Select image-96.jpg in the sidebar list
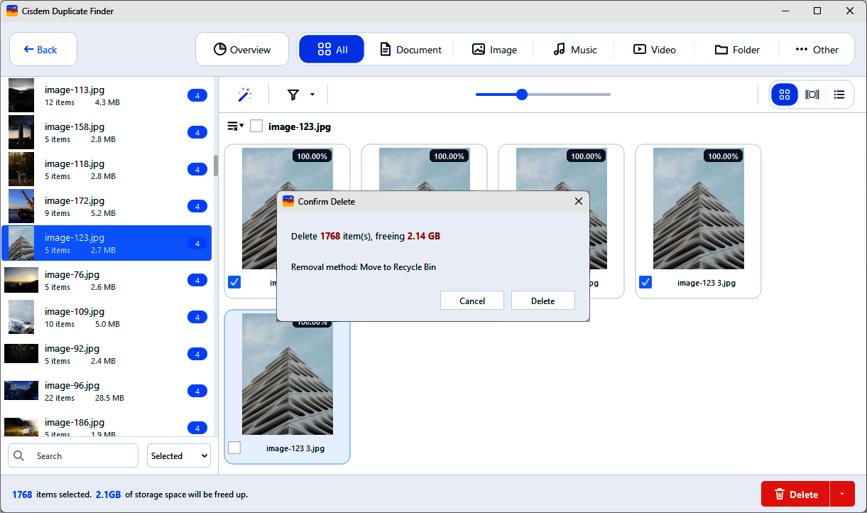This screenshot has width=867, height=513. pyautogui.click(x=107, y=391)
